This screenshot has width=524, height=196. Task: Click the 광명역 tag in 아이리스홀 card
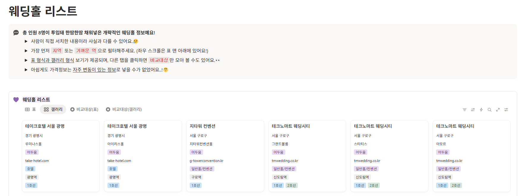click(114, 177)
